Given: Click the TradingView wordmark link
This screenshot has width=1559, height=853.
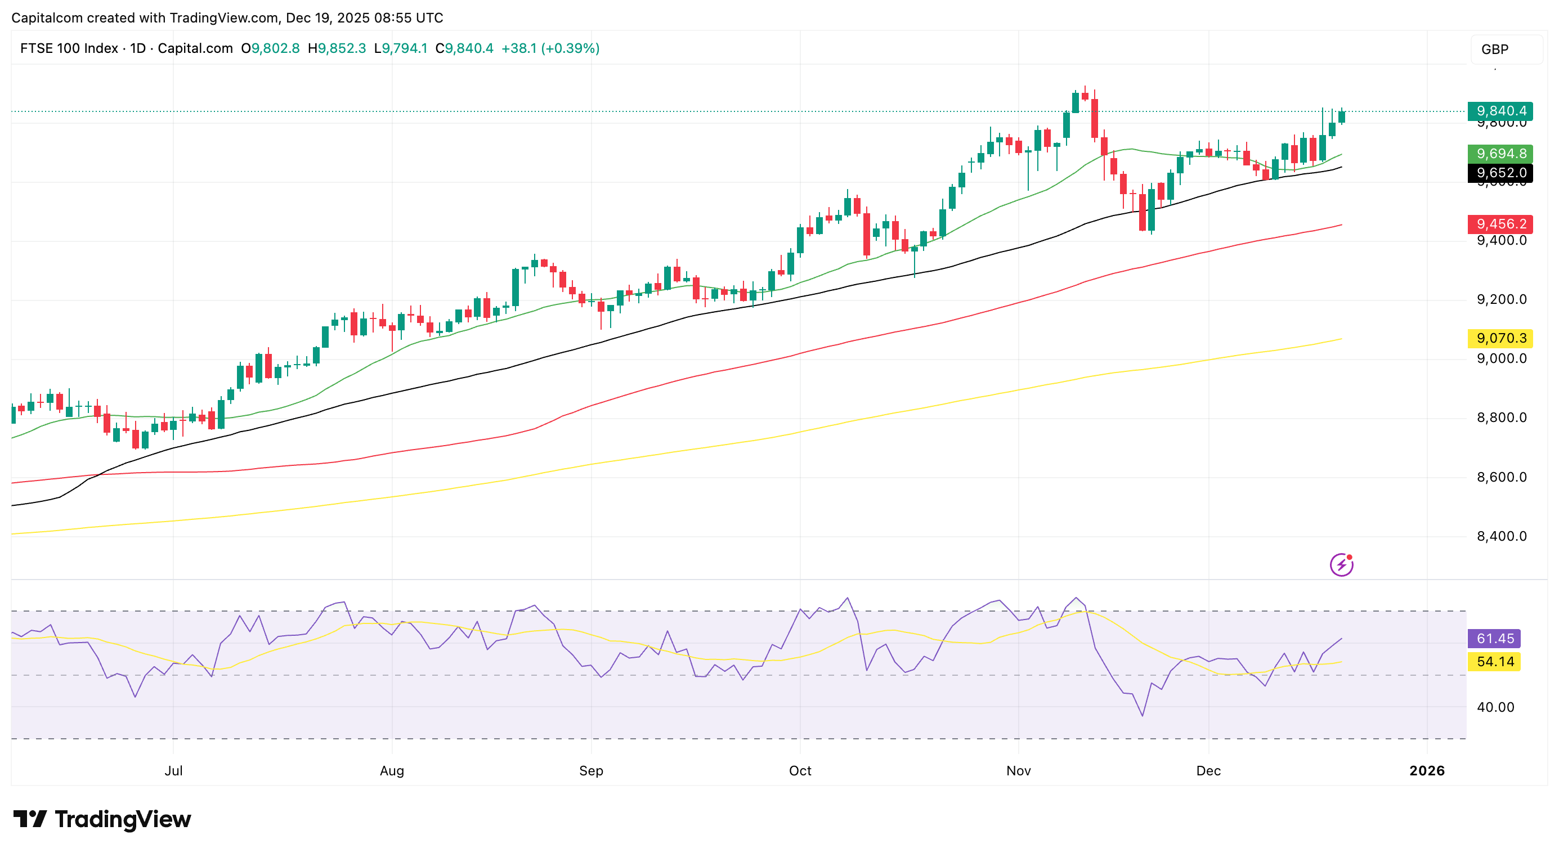Looking at the screenshot, I should (x=123, y=819).
